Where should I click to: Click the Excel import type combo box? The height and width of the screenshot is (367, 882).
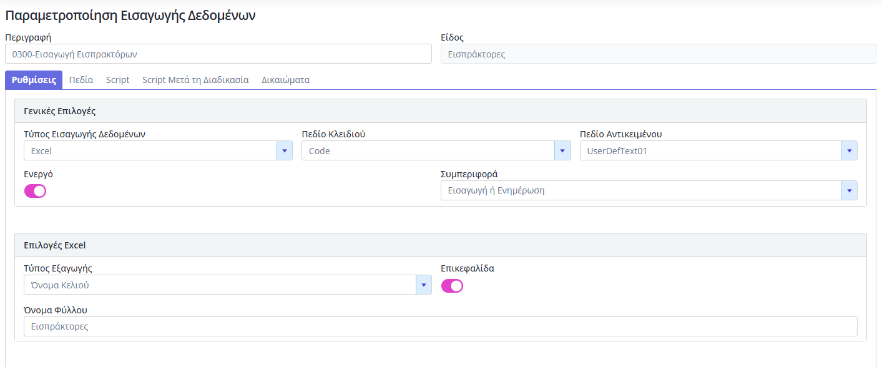pos(150,150)
